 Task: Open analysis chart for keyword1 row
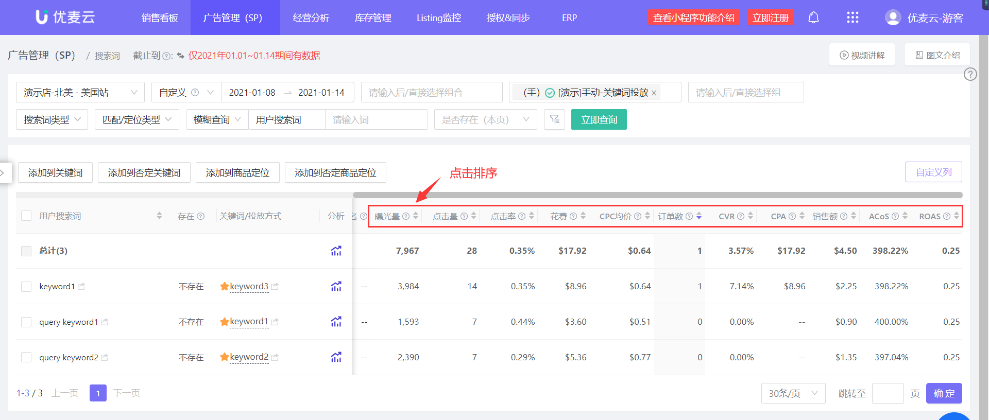pyautogui.click(x=336, y=286)
